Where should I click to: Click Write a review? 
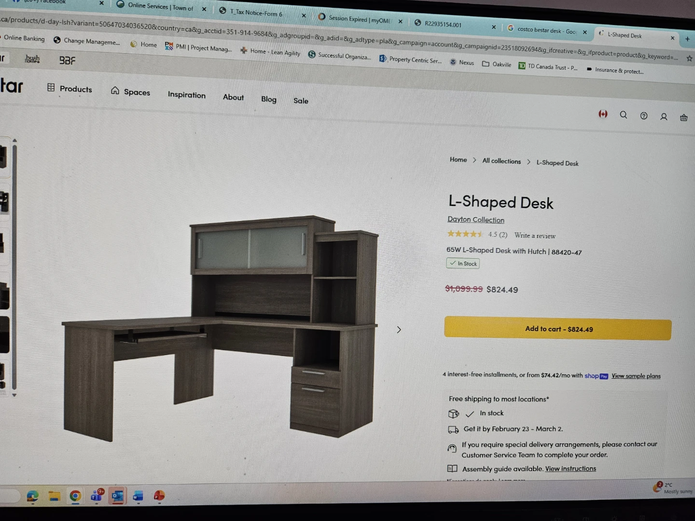(535, 235)
